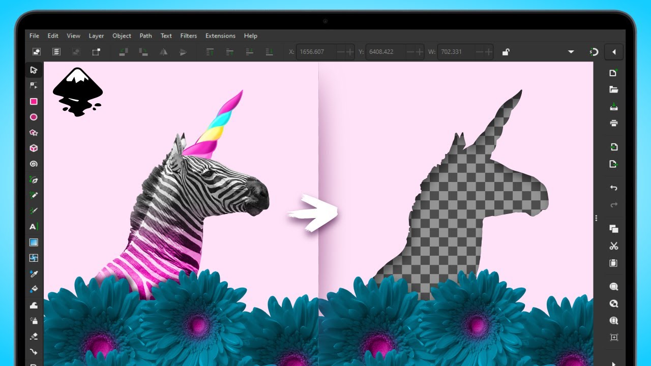Open the File menu

pos(34,36)
